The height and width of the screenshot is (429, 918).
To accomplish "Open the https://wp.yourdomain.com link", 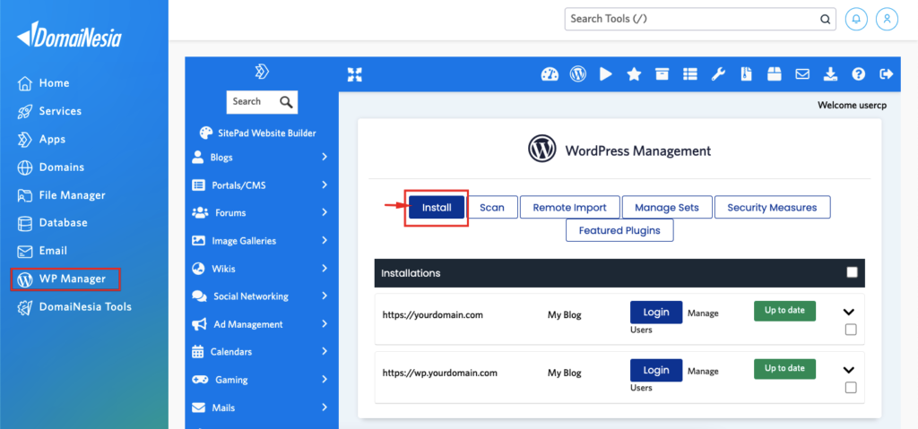I will click(x=439, y=373).
